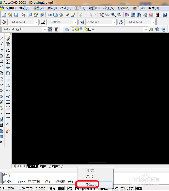Switch to the 布局1 tab

[44, 166]
